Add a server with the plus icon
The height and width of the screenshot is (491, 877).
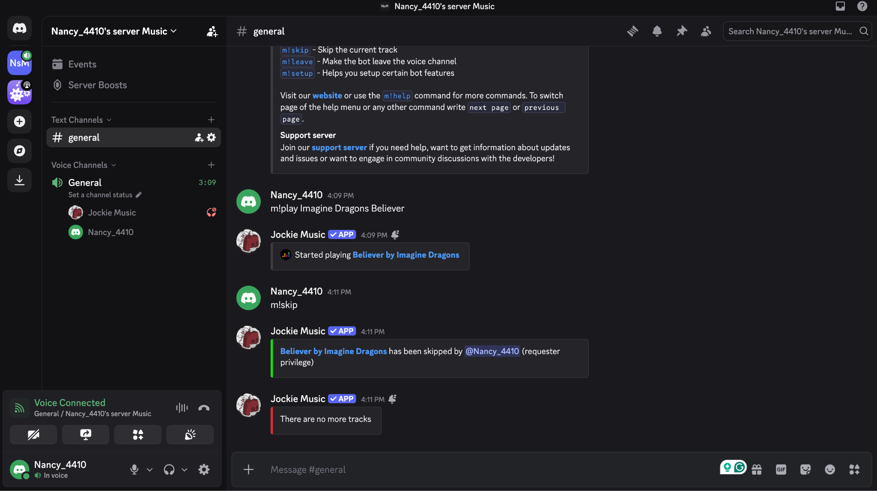tap(19, 122)
